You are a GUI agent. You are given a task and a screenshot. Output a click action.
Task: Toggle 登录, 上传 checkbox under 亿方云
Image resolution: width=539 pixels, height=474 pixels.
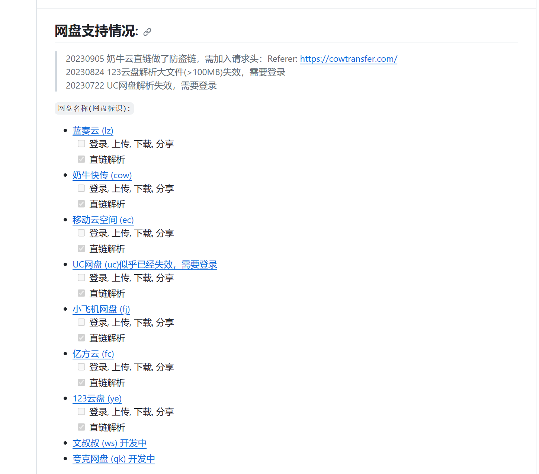(x=81, y=367)
